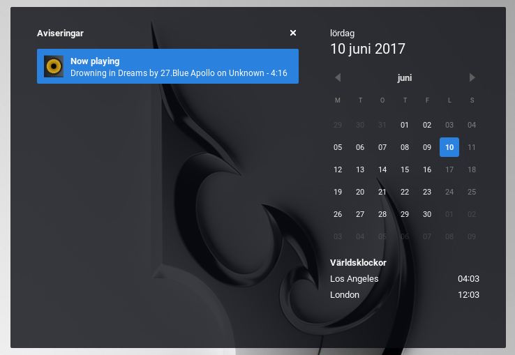This screenshot has height=355, width=515.
Task: Click the 'lördag' weekday label
Action: pyautogui.click(x=342, y=33)
